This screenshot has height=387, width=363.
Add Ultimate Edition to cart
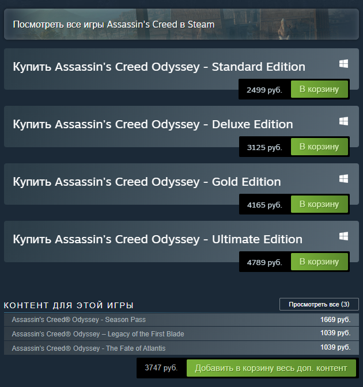click(319, 262)
